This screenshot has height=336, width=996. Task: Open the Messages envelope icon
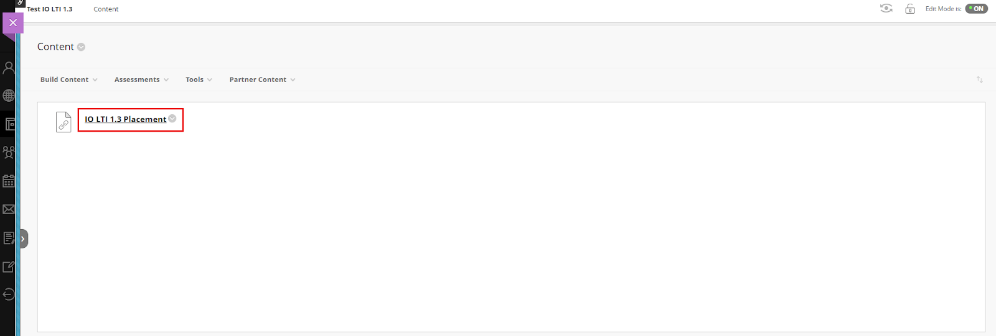point(8,209)
